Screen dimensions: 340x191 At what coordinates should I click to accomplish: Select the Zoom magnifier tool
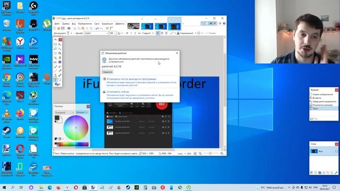pyautogui.click(x=60, y=53)
